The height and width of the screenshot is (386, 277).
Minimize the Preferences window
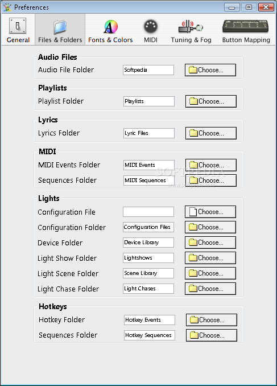(231, 7)
